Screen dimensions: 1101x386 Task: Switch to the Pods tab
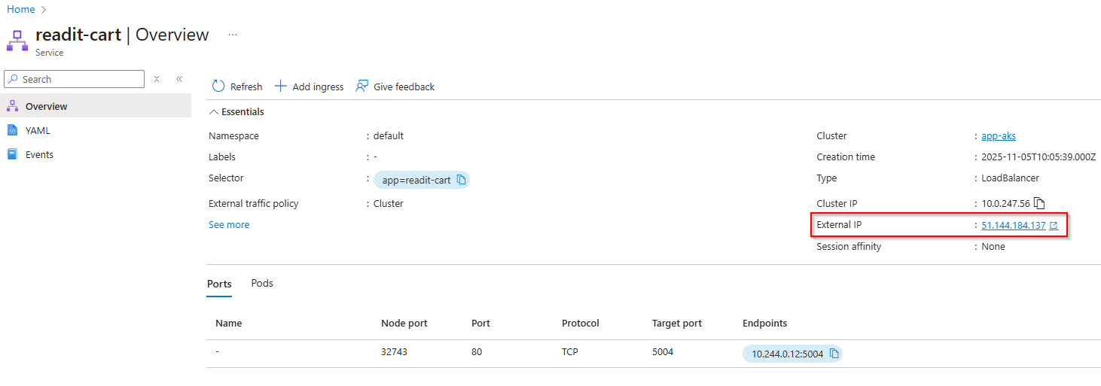(x=262, y=284)
